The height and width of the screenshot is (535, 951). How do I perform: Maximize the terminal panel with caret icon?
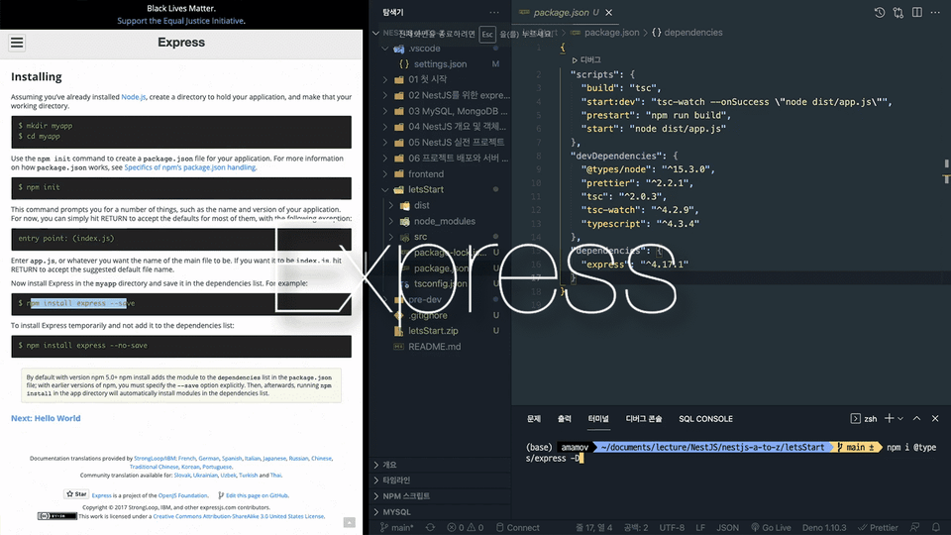click(917, 418)
